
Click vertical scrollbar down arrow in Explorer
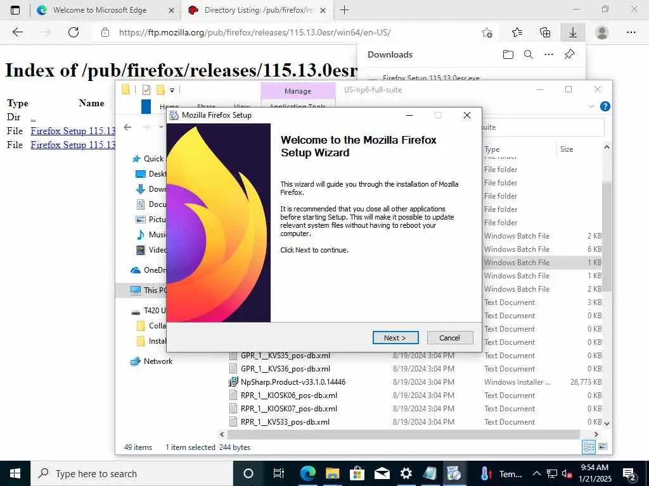tap(607, 423)
